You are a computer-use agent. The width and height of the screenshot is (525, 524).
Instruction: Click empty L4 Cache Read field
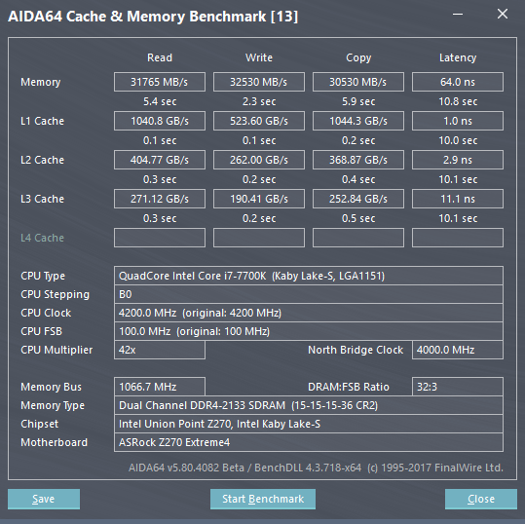pyautogui.click(x=160, y=238)
